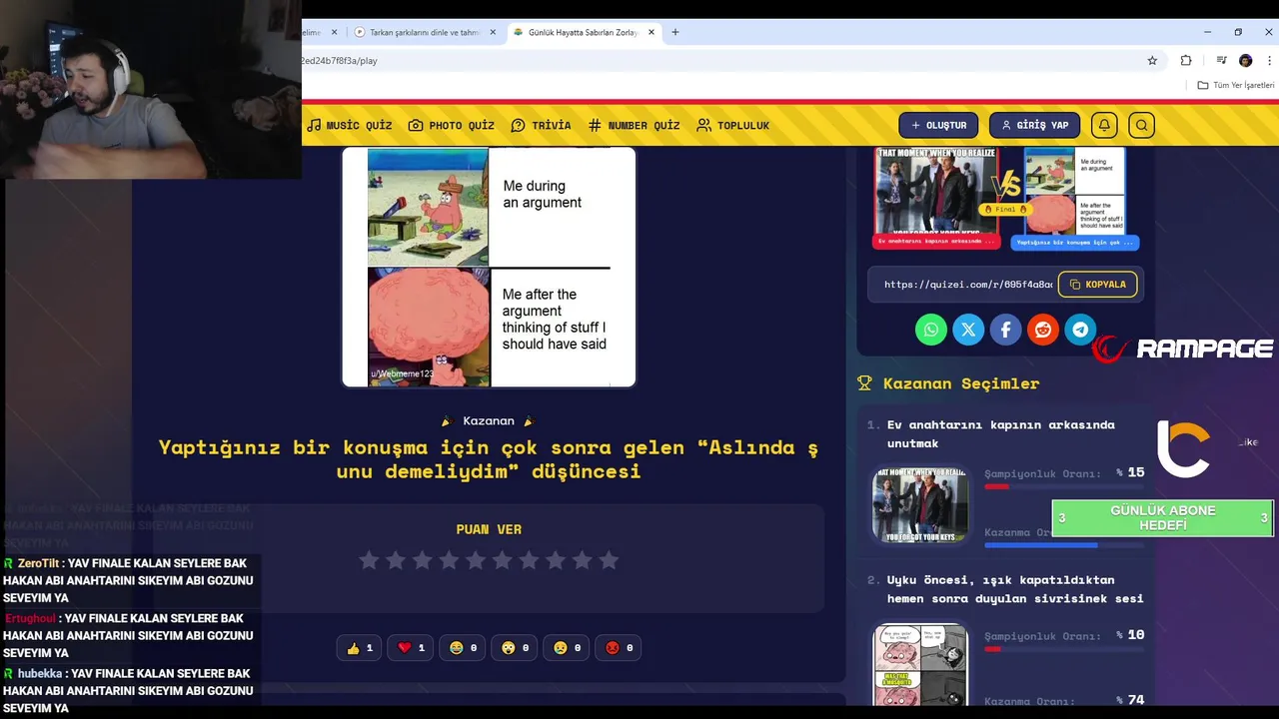This screenshot has width=1279, height=719.
Task: Give a seven-star rating
Action: pos(529,560)
